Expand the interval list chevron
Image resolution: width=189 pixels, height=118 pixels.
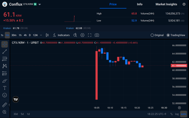(41, 35)
